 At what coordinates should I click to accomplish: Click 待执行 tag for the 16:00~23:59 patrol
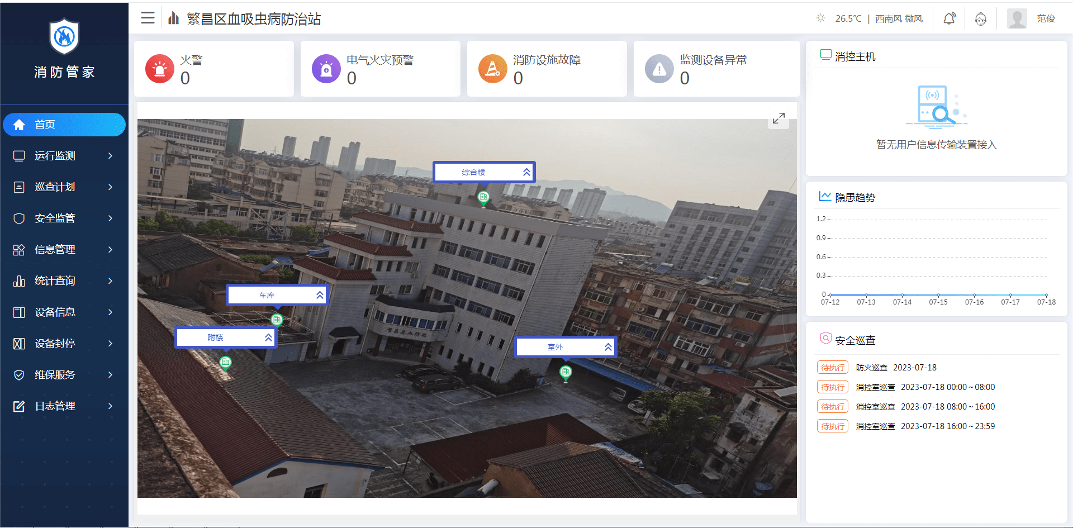[833, 426]
